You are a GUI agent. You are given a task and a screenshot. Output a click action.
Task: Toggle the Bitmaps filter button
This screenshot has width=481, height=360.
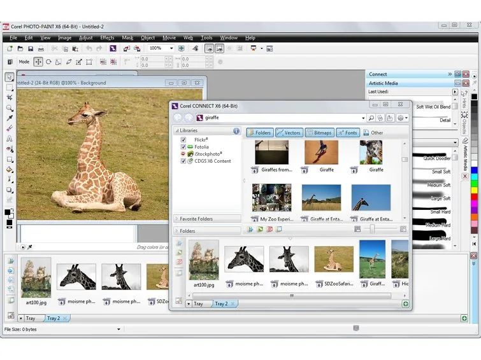319,133
